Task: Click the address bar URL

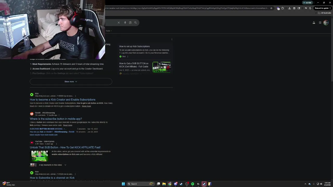Action: pyautogui.click(x=187, y=8)
